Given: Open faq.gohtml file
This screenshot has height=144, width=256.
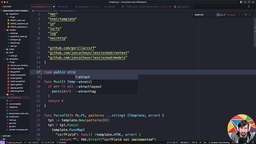Looking at the screenshot, I should click(15, 72).
